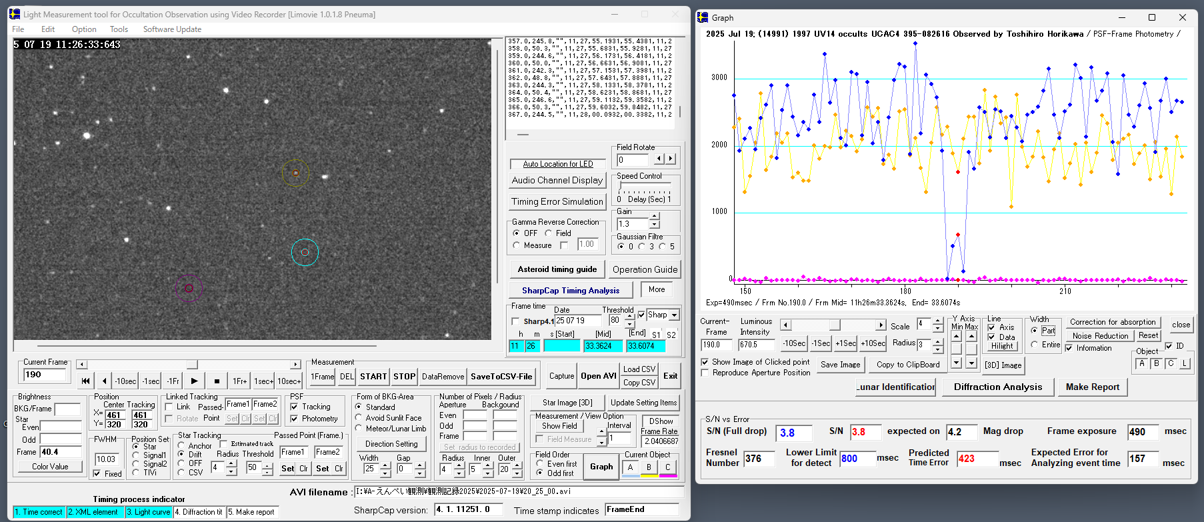Open the Software Update menu
Image resolution: width=1204 pixels, height=522 pixels.
172,29
